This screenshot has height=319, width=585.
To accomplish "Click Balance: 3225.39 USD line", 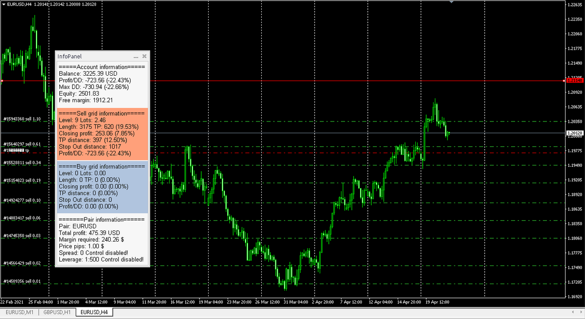I will click(88, 73).
